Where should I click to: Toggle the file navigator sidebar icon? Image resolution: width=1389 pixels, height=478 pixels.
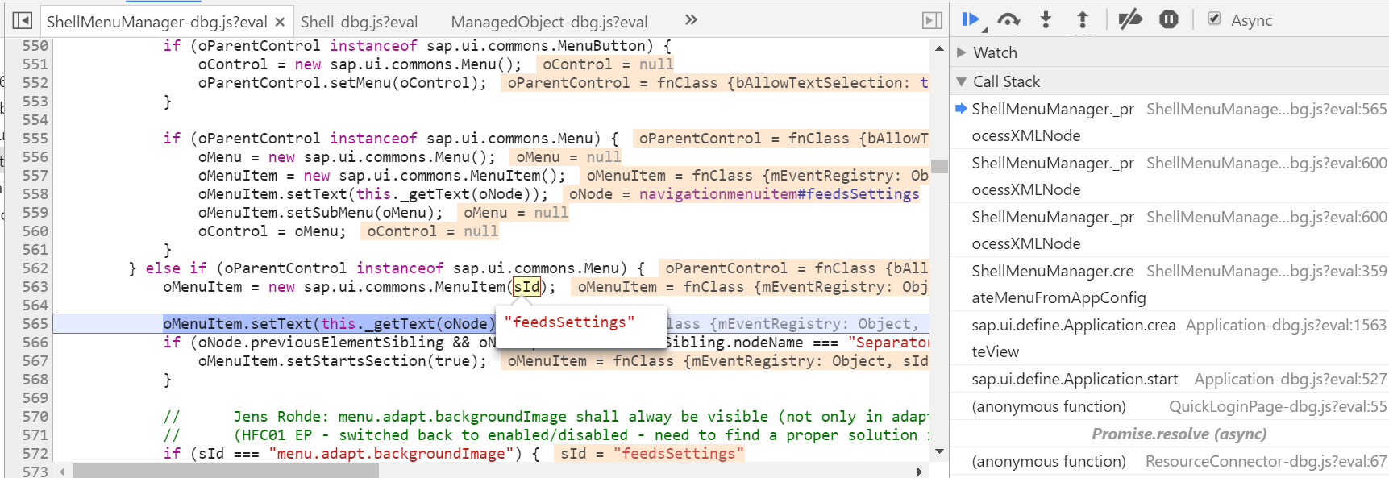click(x=23, y=21)
